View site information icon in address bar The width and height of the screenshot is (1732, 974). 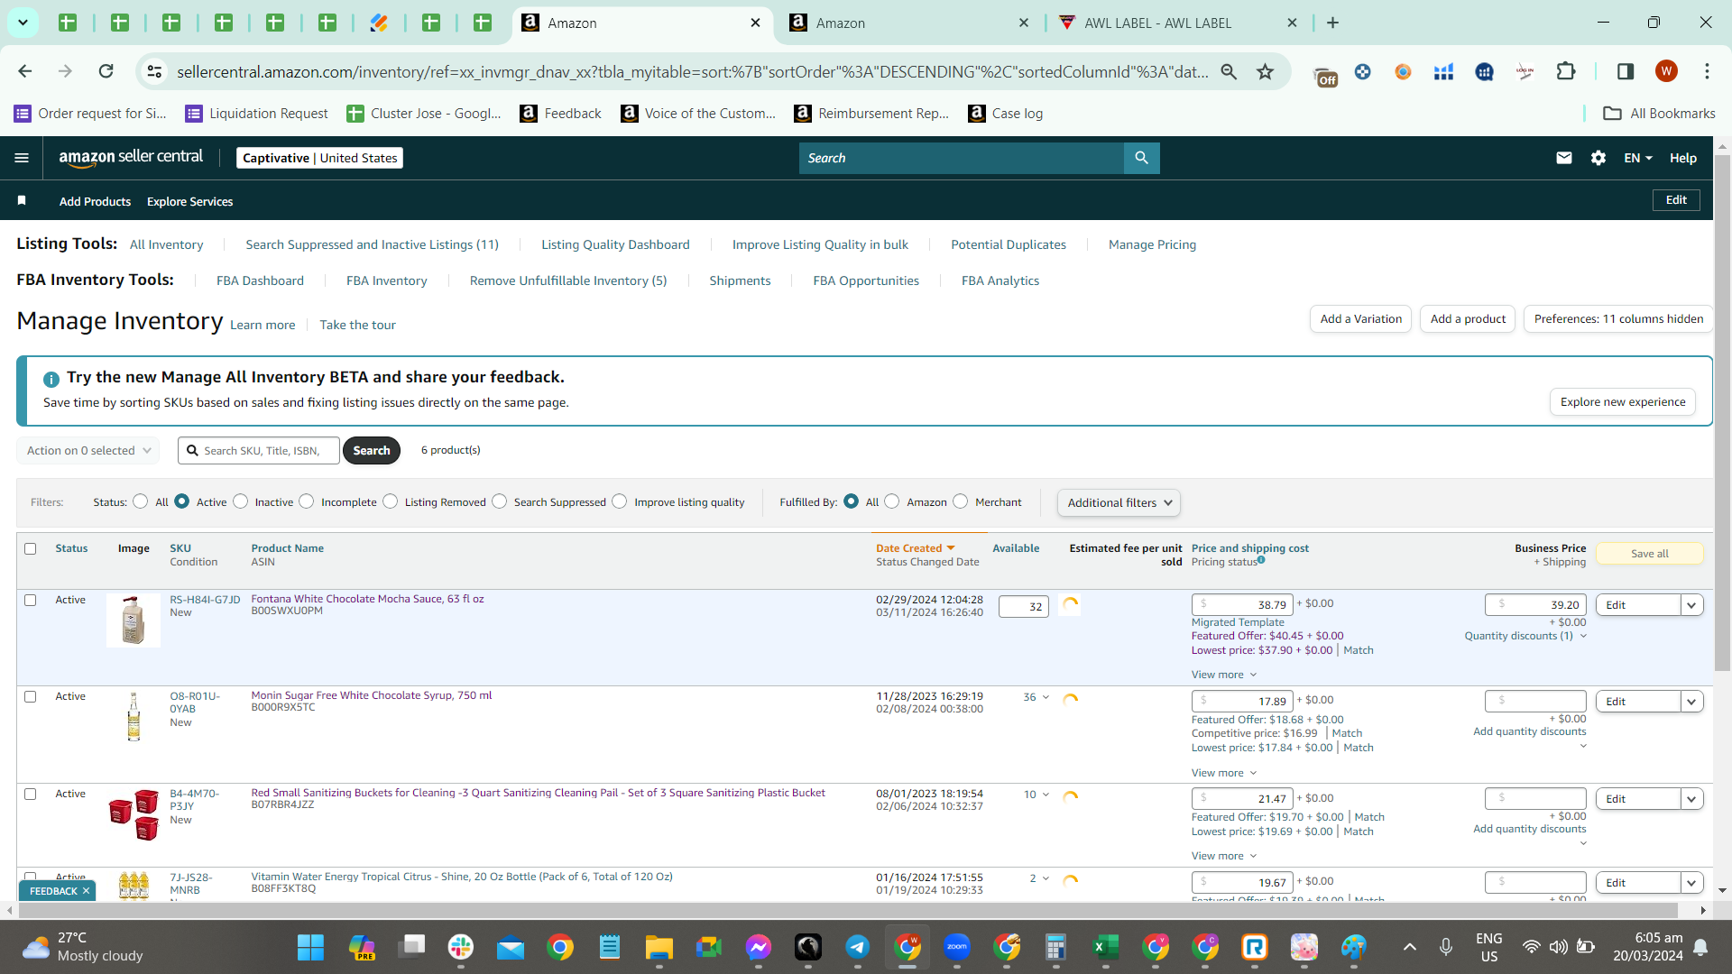click(155, 71)
